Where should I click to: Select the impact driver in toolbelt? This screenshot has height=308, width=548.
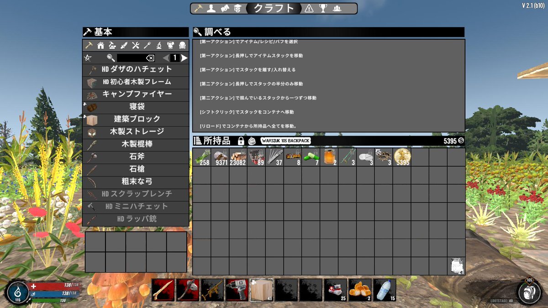point(237,290)
